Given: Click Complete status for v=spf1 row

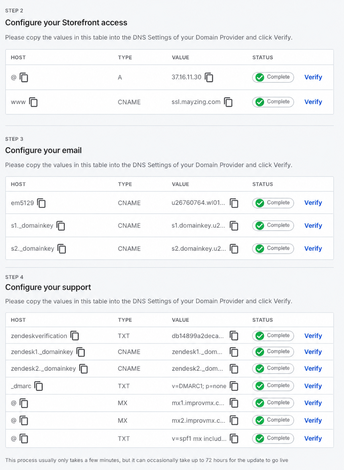Looking at the screenshot, I should [273, 438].
